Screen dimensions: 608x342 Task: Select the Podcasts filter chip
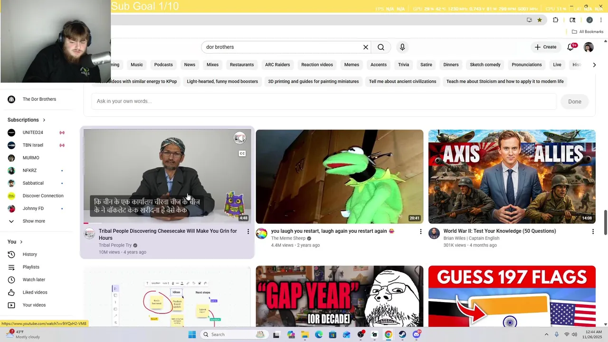point(163,65)
